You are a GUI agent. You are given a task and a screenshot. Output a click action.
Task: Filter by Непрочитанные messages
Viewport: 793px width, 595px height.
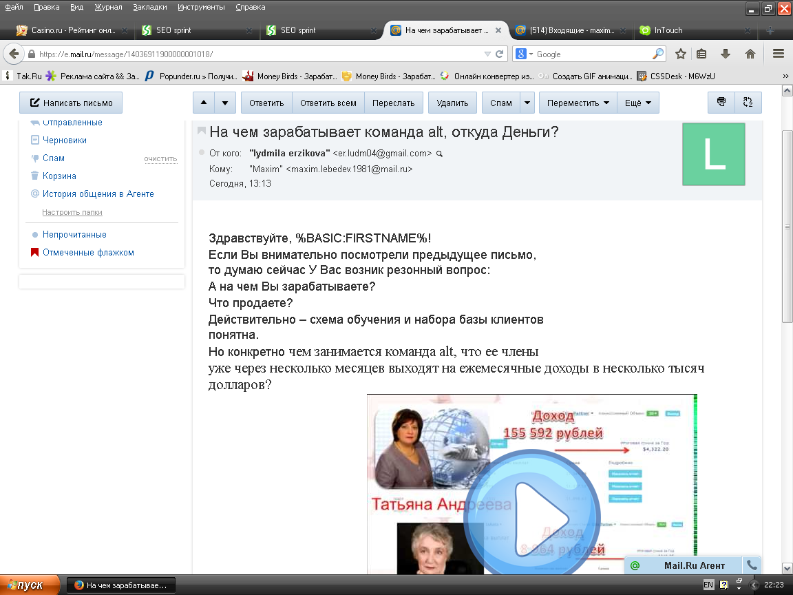click(x=74, y=234)
